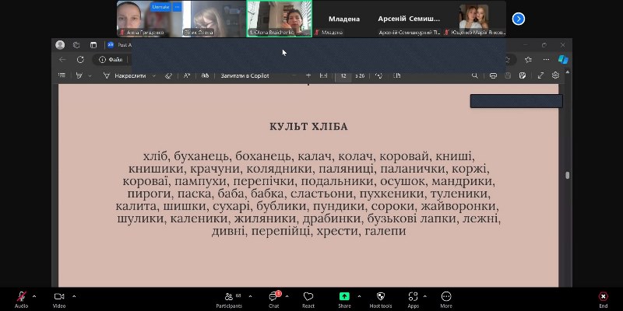Enter full screen PDF view
Screen dimensions: 623x311
tap(540, 75)
